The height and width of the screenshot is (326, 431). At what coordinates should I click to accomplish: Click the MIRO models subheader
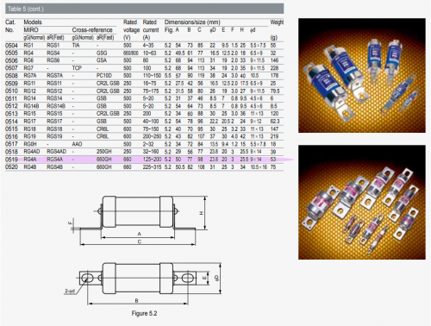tap(31, 30)
